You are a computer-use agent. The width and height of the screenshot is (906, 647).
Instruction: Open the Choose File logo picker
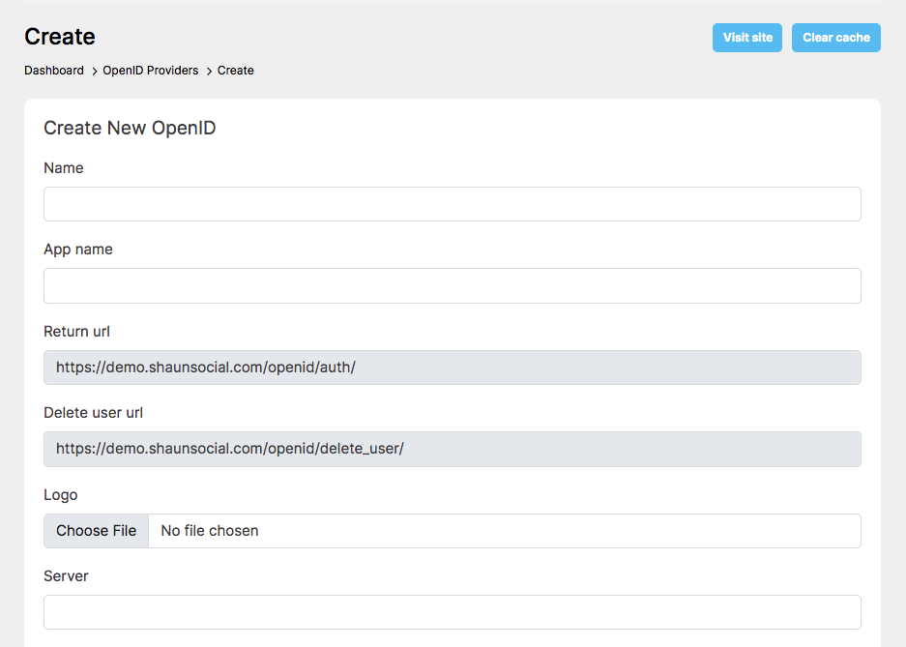coord(96,531)
